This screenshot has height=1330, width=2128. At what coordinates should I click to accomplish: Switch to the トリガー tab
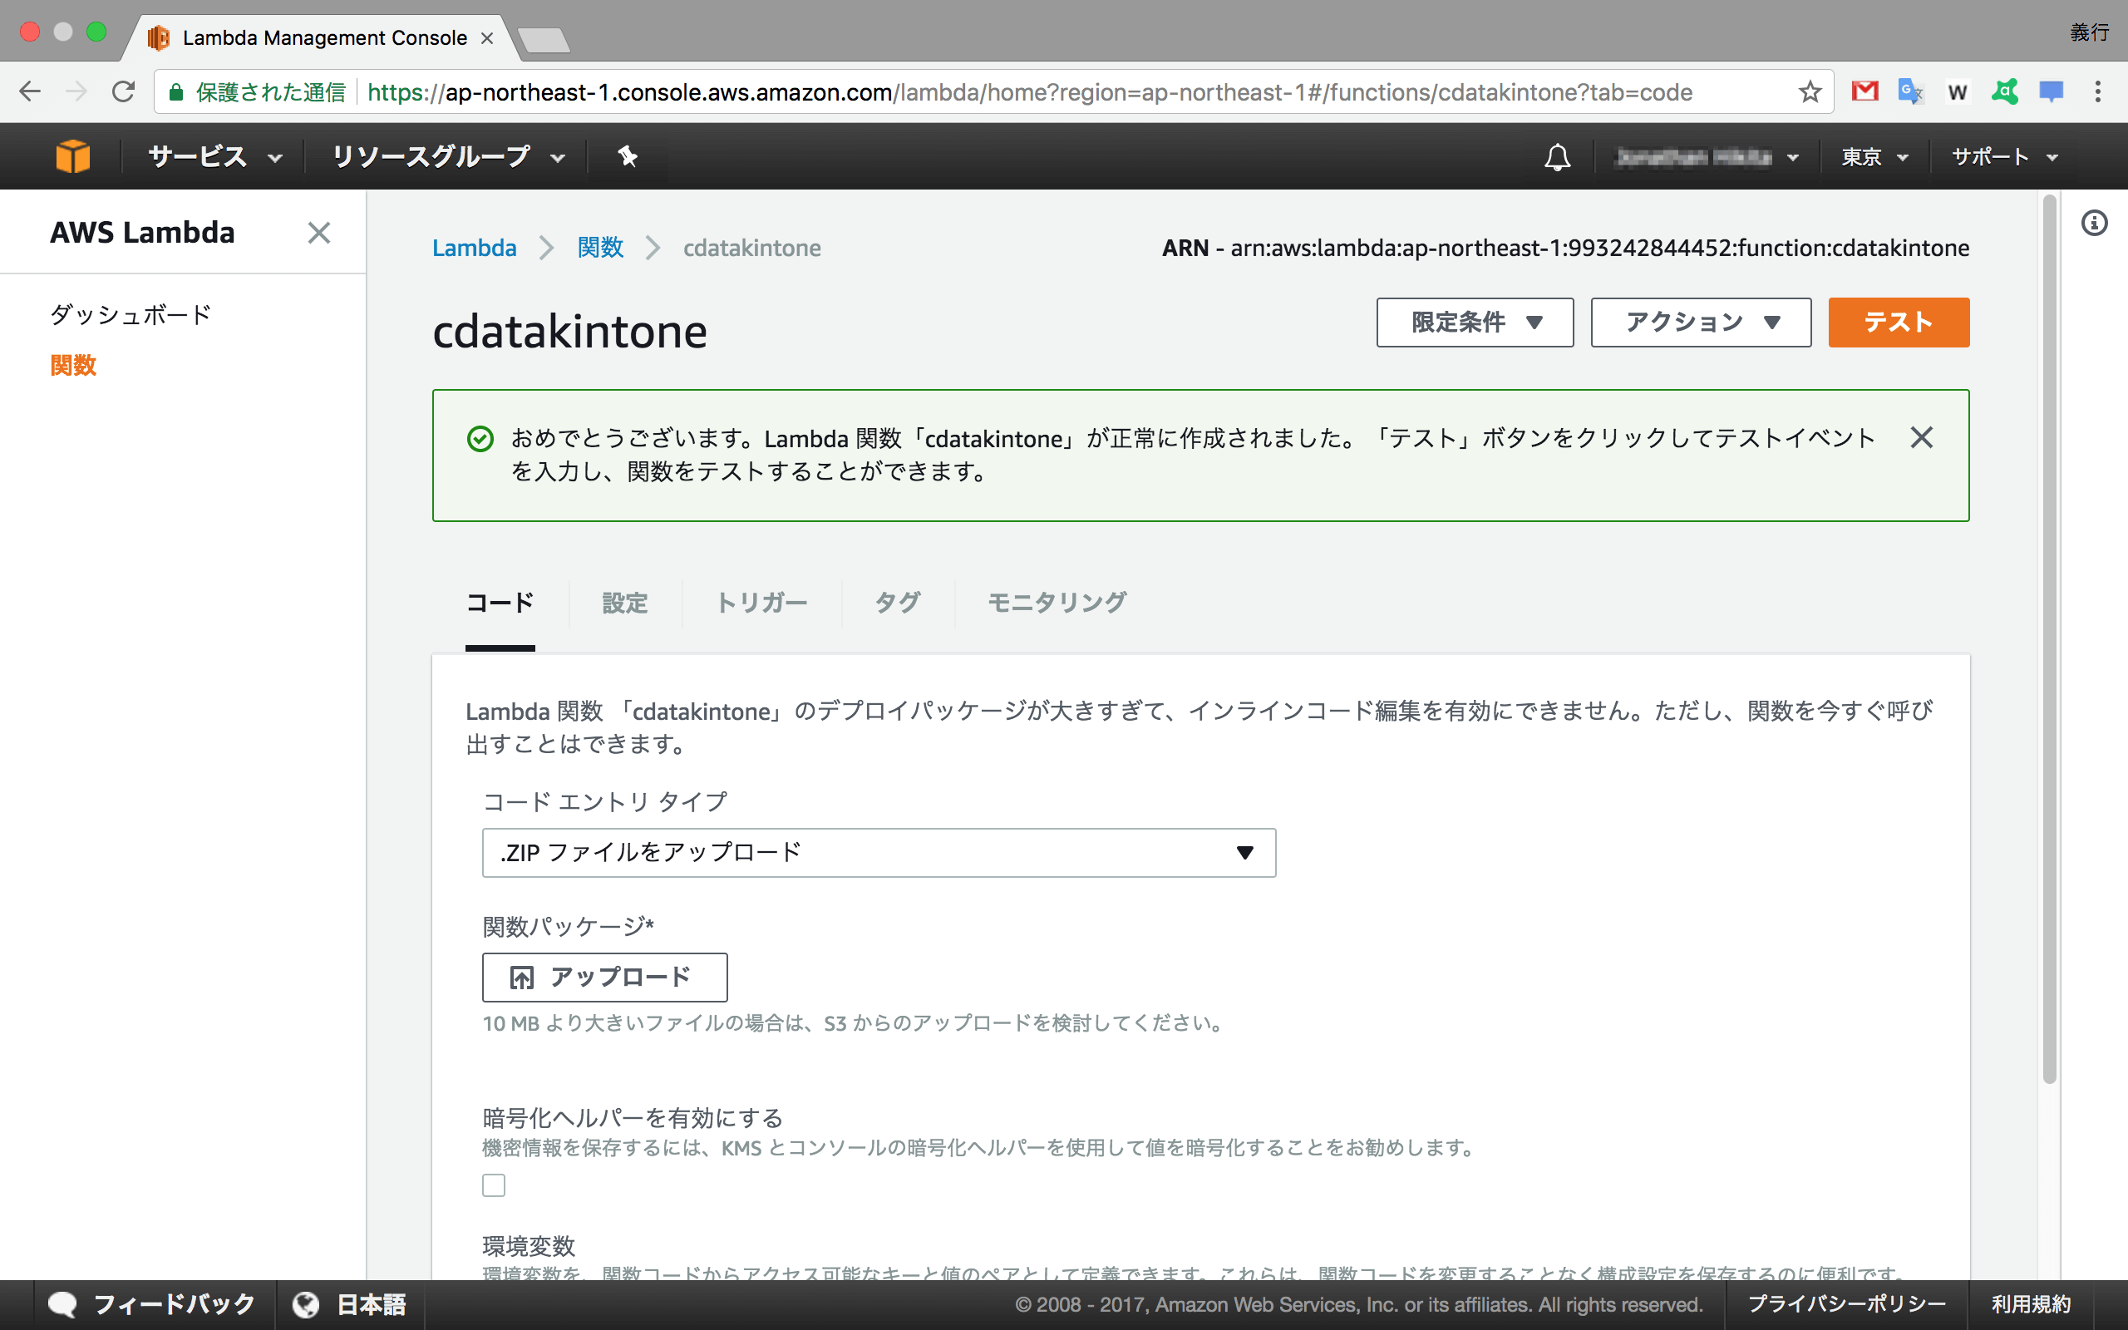pos(761,603)
